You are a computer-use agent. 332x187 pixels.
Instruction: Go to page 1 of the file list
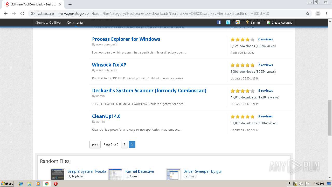[x=125, y=144]
